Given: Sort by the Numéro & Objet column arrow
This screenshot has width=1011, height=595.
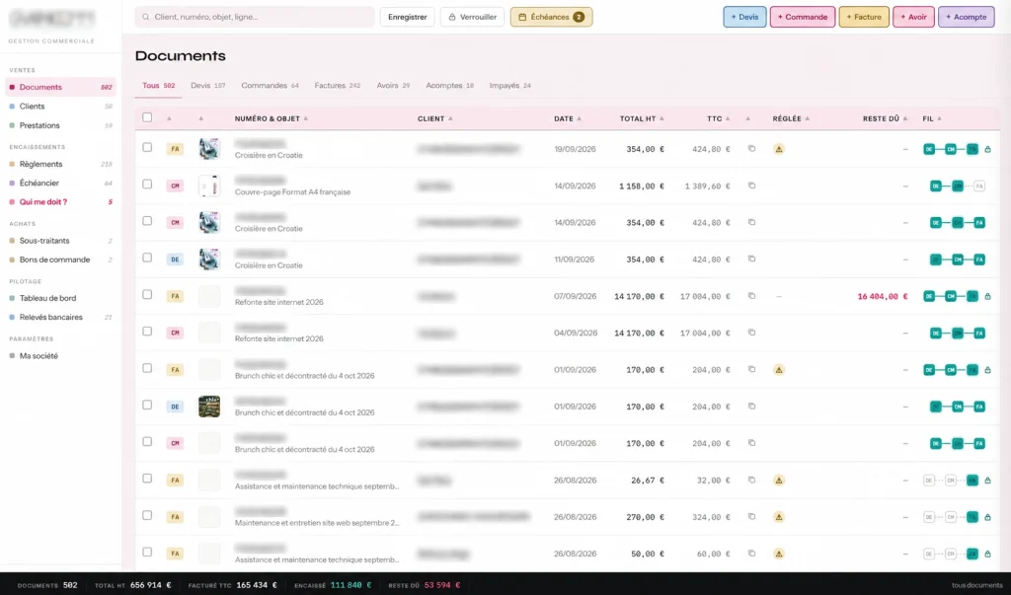Looking at the screenshot, I should point(306,118).
